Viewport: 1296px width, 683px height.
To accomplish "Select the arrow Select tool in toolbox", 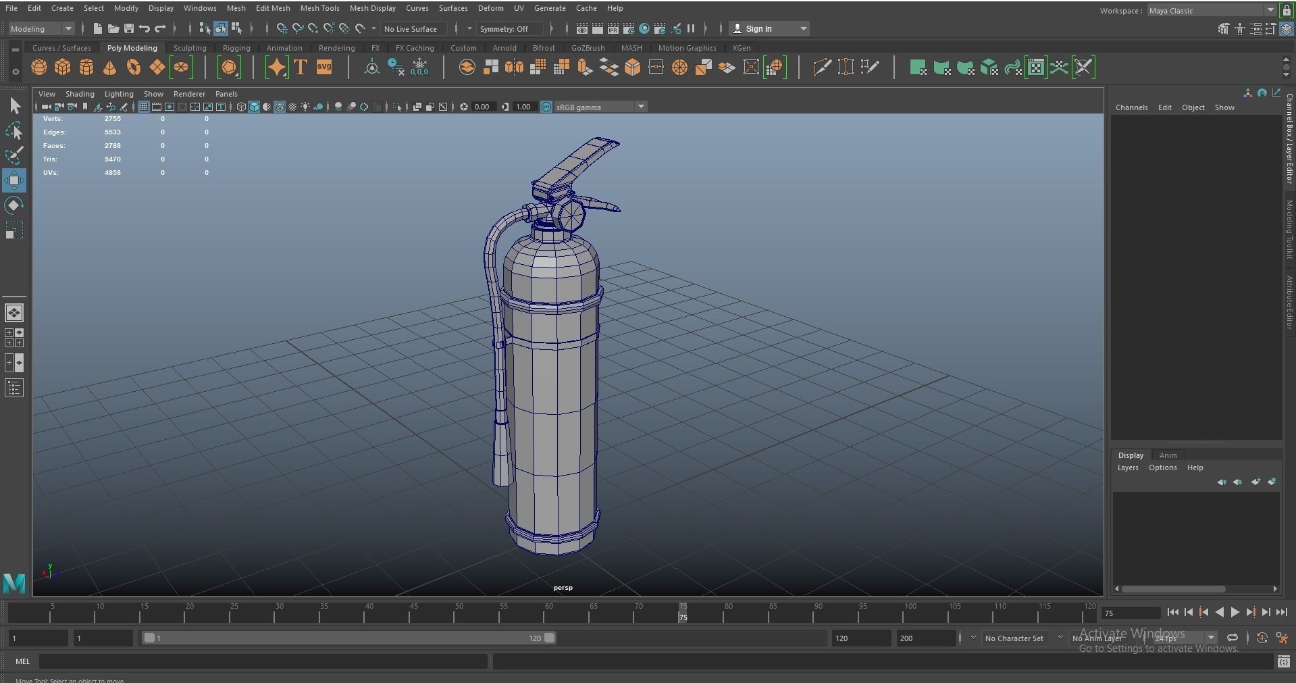I will click(x=14, y=105).
